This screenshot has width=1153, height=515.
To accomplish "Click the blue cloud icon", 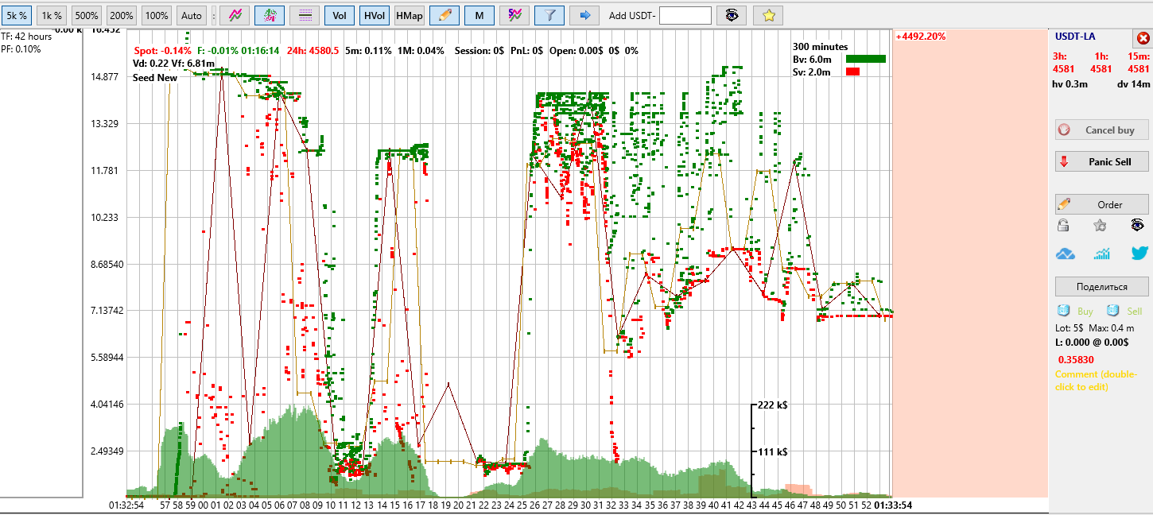I will (1065, 254).
